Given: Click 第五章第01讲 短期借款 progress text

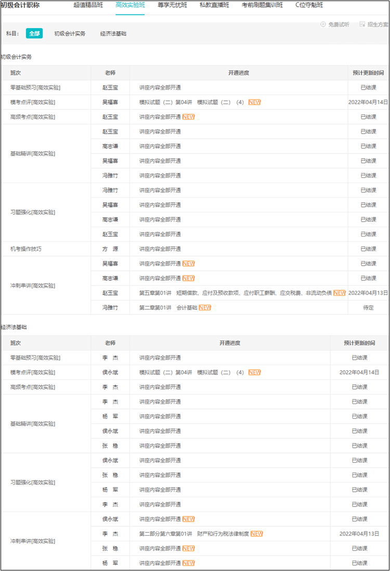Looking at the screenshot, I should click(x=235, y=293).
